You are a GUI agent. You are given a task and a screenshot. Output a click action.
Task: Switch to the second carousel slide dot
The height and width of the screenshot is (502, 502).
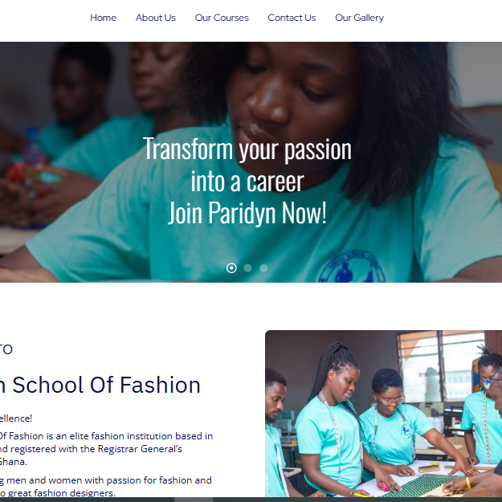coord(247,268)
